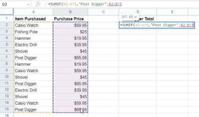Click the $65.95 price in row 11
Screen dimensions: 199x117
[70, 84]
